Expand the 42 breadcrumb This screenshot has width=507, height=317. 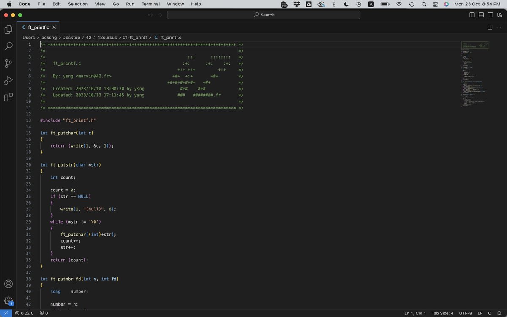point(89,38)
